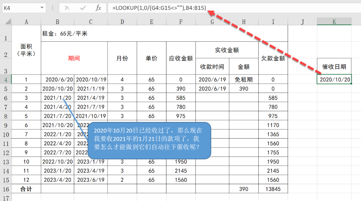Click cell 2022/4/20 in row 11
This screenshot has height=201, width=361.
click(57, 143)
